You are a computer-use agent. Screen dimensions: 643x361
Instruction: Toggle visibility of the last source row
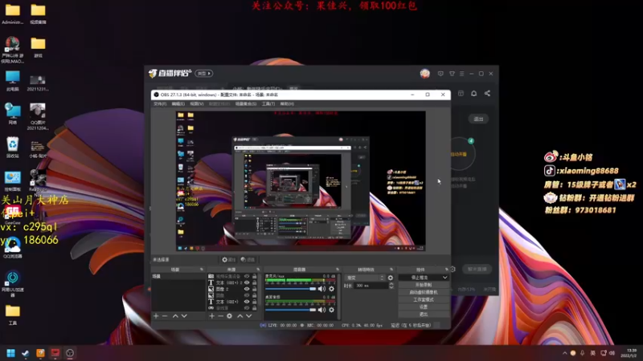tap(247, 308)
